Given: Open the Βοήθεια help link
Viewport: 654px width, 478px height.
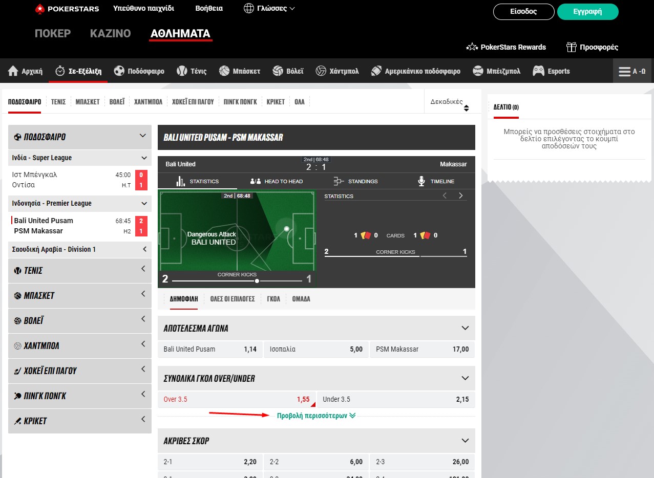Looking at the screenshot, I should 209,8.
